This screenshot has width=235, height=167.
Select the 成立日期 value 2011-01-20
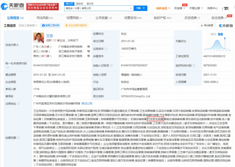coord(128,41)
